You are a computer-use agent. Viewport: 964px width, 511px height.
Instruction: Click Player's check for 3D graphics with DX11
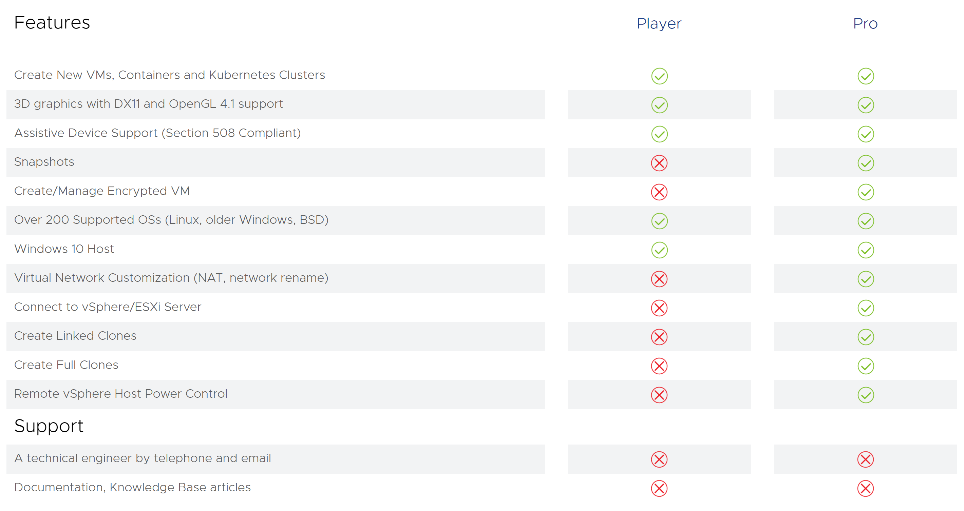[659, 105]
